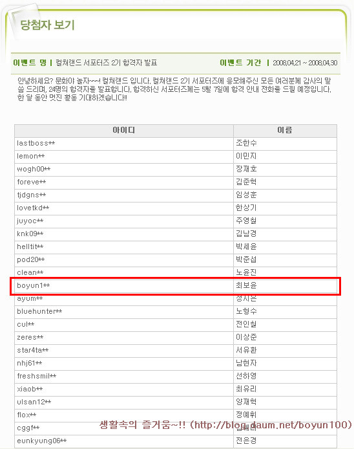Select the ID cell xiaob**
Viewport: 354px width, 449px height.
(x=124, y=389)
